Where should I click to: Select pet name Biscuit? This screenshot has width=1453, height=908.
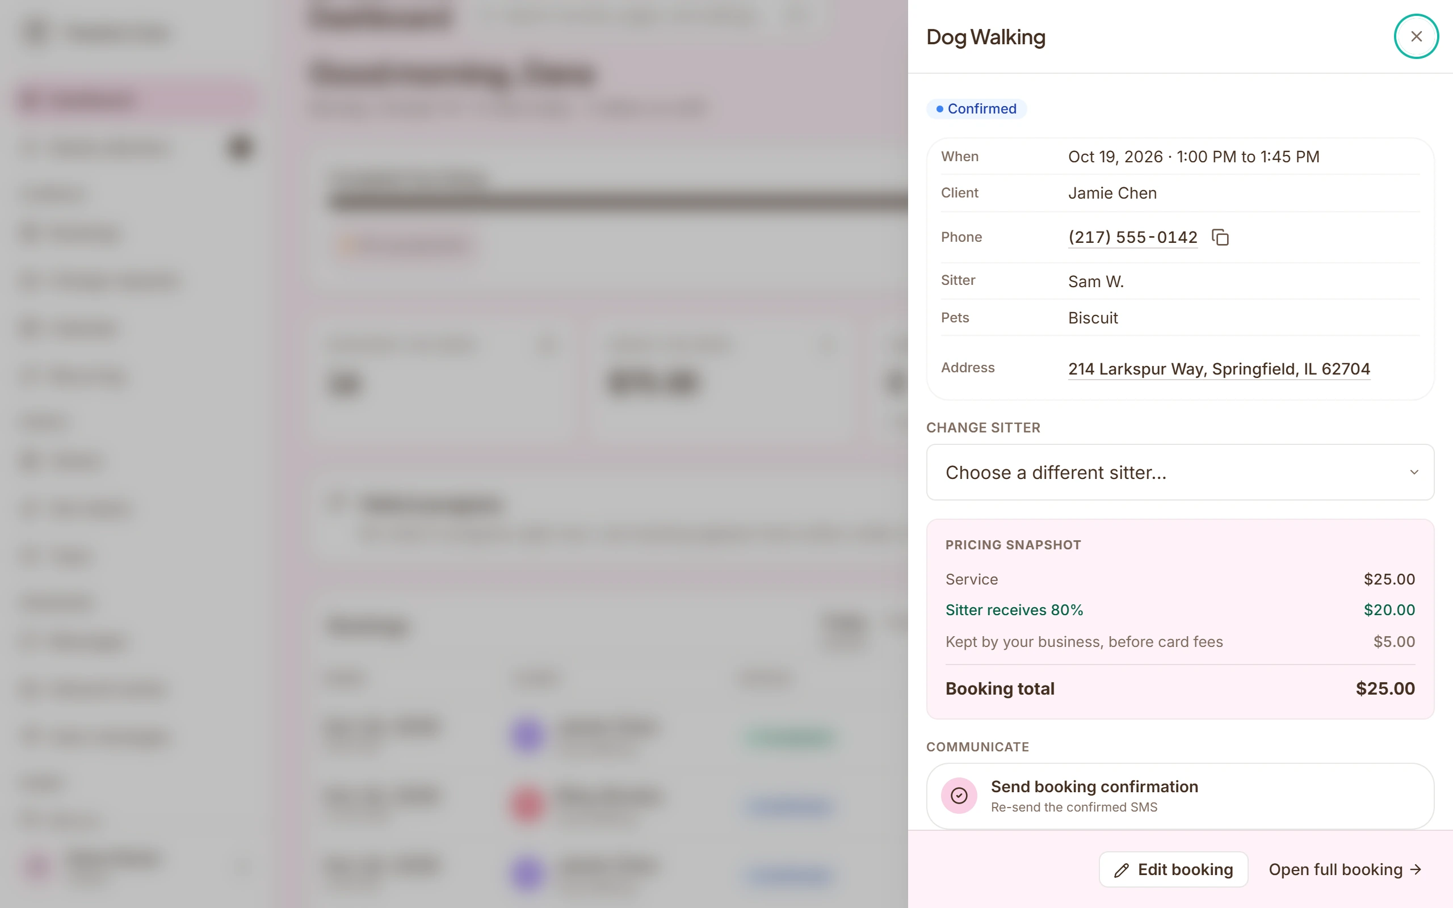pyautogui.click(x=1093, y=318)
